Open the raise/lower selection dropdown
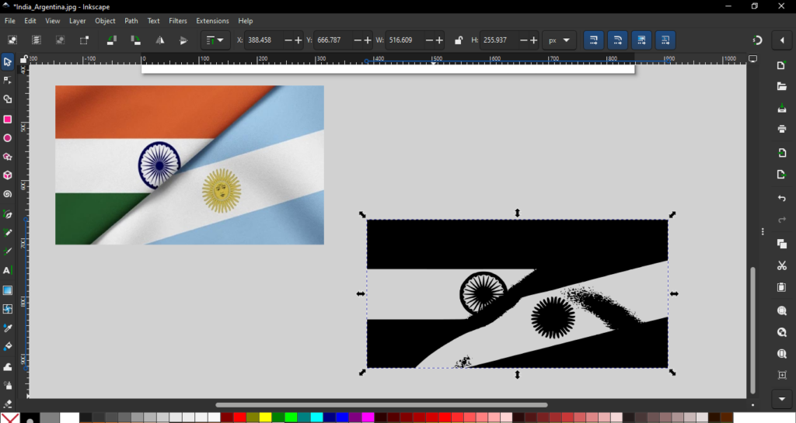Viewport: 796px width, 423px height. [x=215, y=40]
